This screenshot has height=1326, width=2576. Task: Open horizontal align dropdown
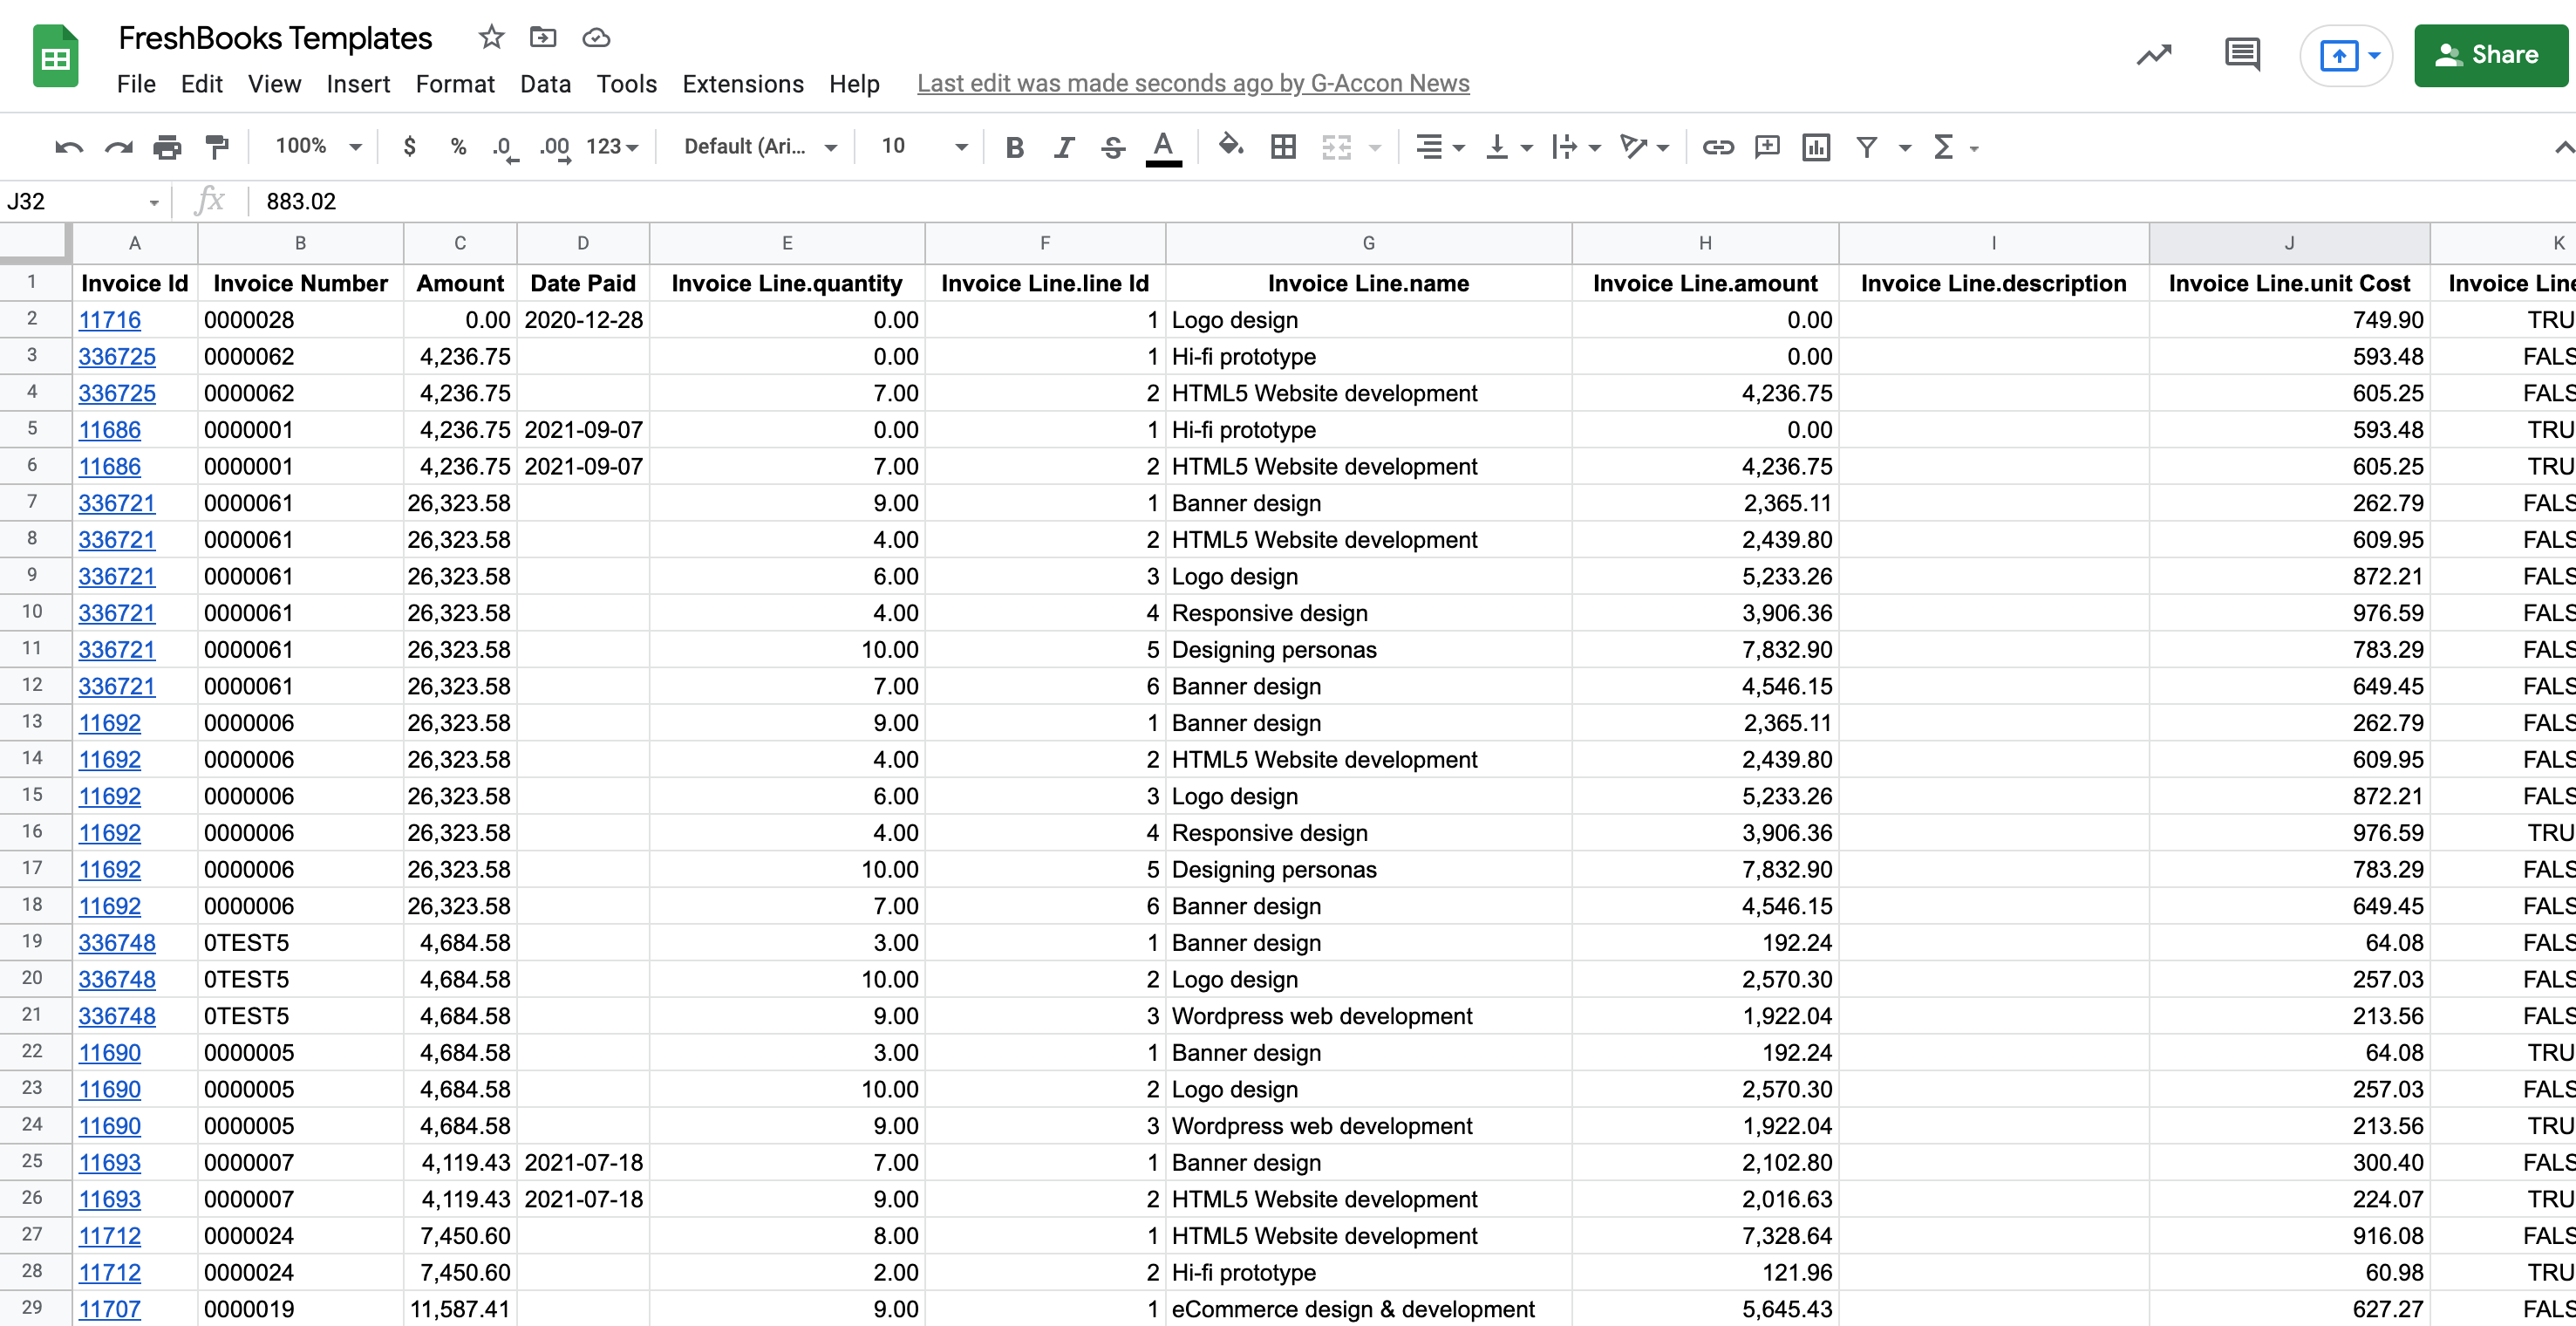coord(1440,147)
